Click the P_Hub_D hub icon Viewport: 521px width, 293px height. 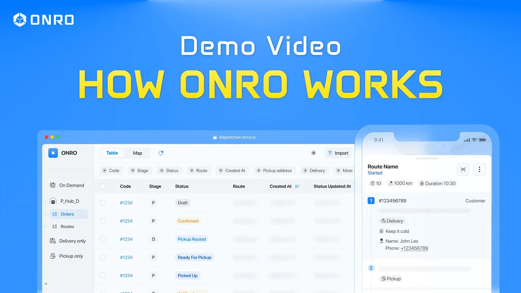53,201
